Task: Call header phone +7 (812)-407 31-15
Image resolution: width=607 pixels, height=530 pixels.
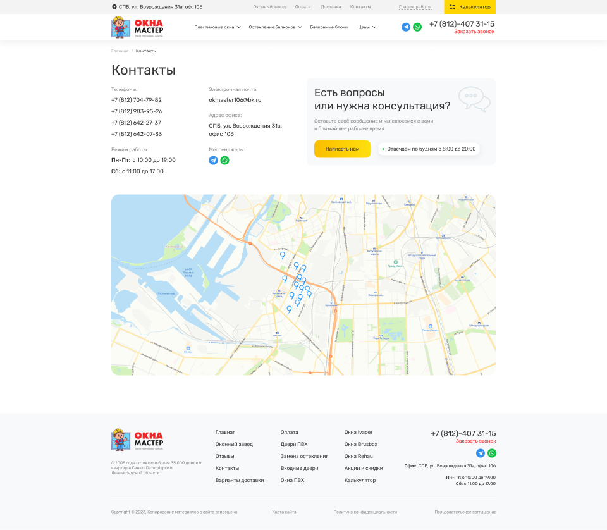Action: [x=462, y=23]
